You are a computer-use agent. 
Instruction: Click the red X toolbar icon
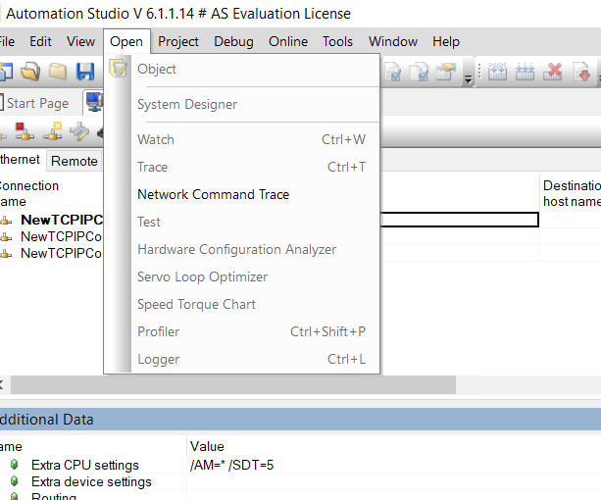pyautogui.click(x=553, y=72)
